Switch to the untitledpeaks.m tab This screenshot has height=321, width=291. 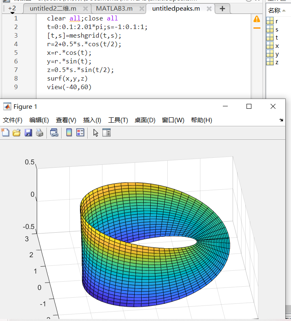176,9
